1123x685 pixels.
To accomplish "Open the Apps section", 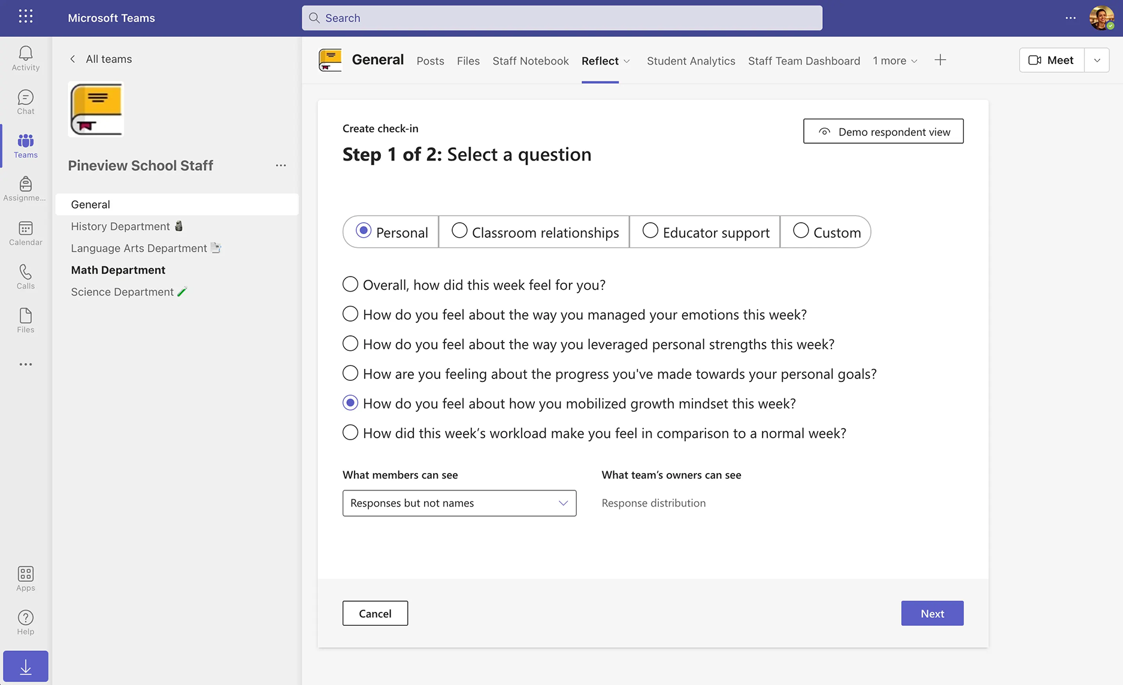I will [x=25, y=577].
